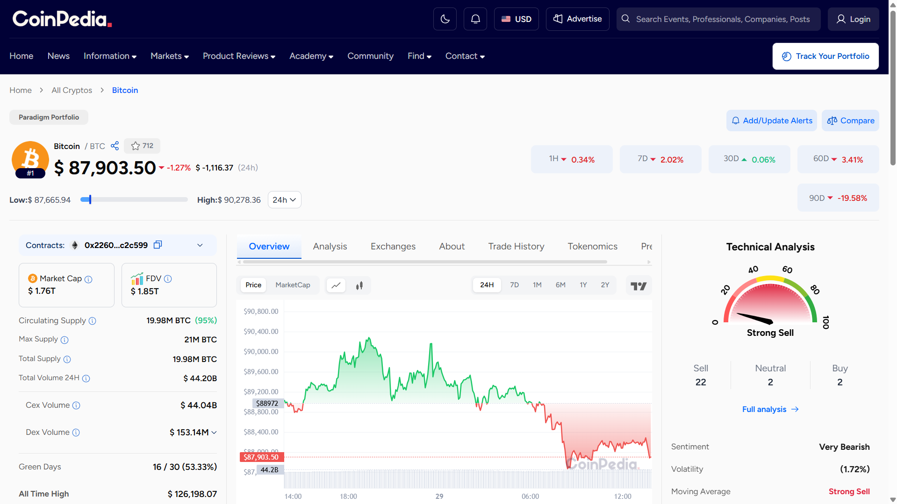Switch to the Tokenomics tab

pos(592,246)
